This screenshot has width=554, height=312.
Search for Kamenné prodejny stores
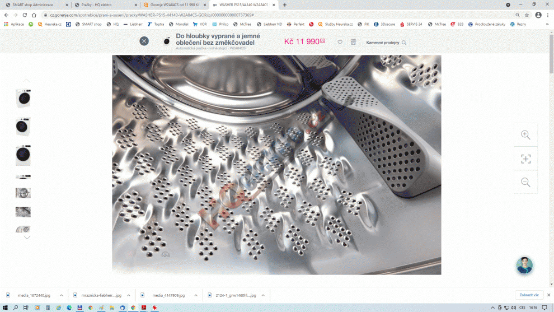[386, 43]
